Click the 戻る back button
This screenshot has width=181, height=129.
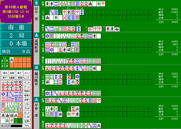pos(5,73)
